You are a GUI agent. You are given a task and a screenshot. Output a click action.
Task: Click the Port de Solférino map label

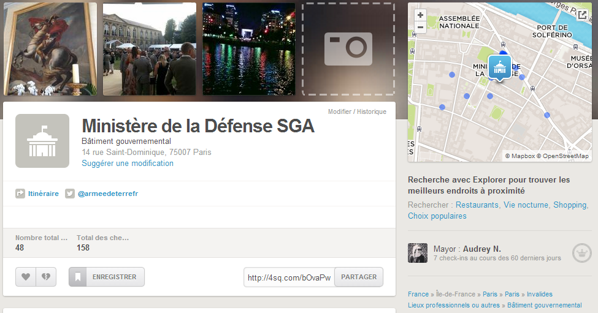coord(552,31)
